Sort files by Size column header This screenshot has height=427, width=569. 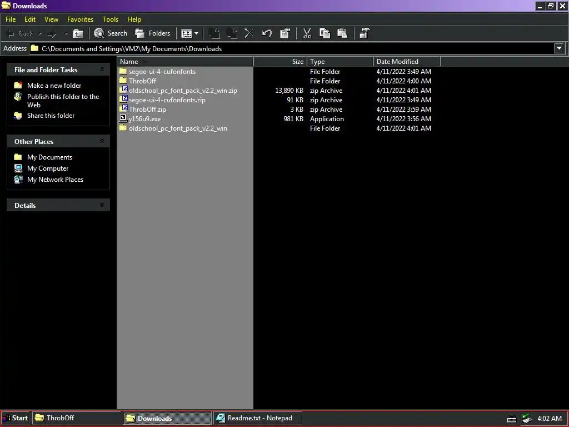[x=280, y=61]
